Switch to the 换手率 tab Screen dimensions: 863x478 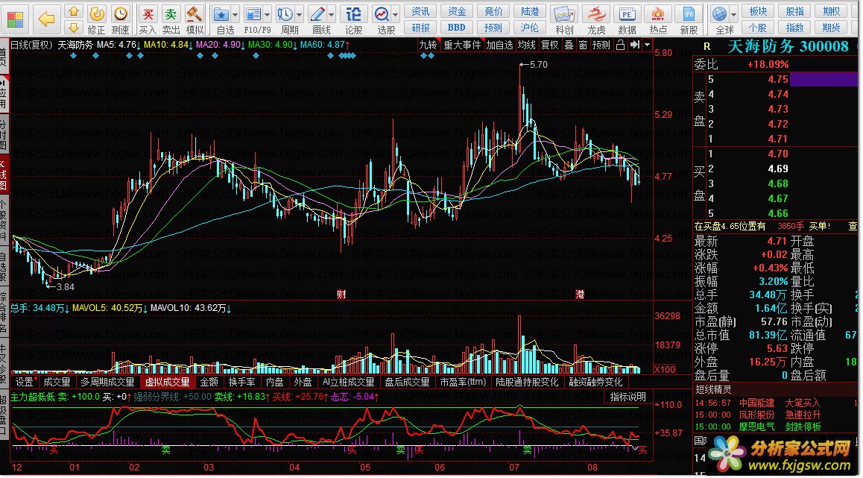pyautogui.click(x=241, y=382)
